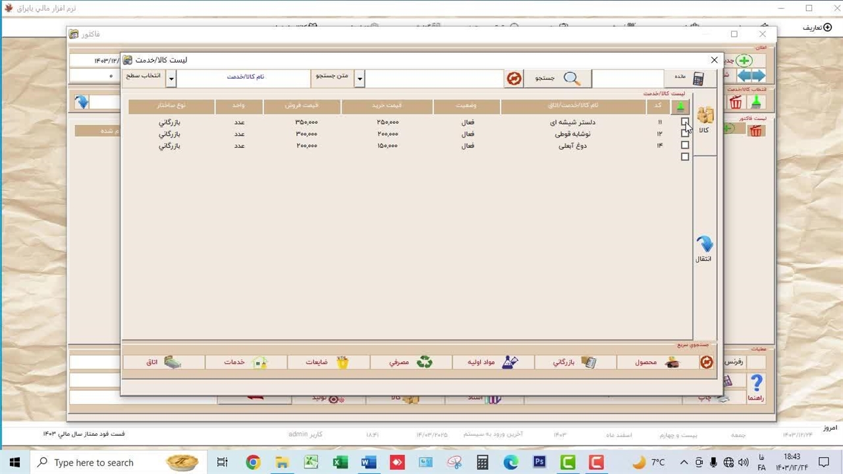This screenshot has width=843, height=474.
Task: Expand the متن جستجو dropdown arrow
Action: pos(360,78)
